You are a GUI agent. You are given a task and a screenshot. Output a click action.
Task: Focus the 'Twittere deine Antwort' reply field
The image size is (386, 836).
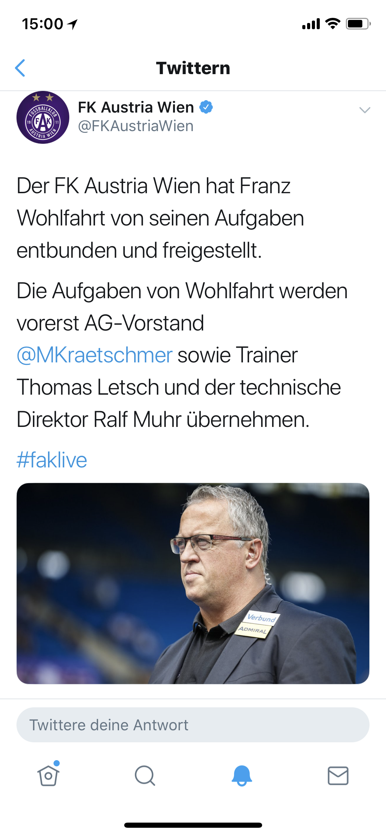click(x=193, y=725)
